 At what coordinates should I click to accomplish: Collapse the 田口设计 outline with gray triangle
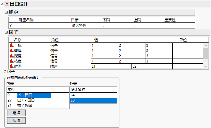point(2,4)
